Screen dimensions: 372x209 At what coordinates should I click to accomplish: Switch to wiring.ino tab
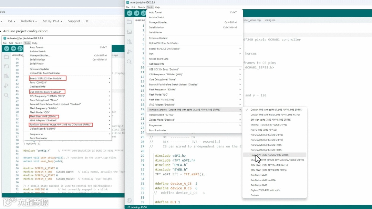(270, 20)
